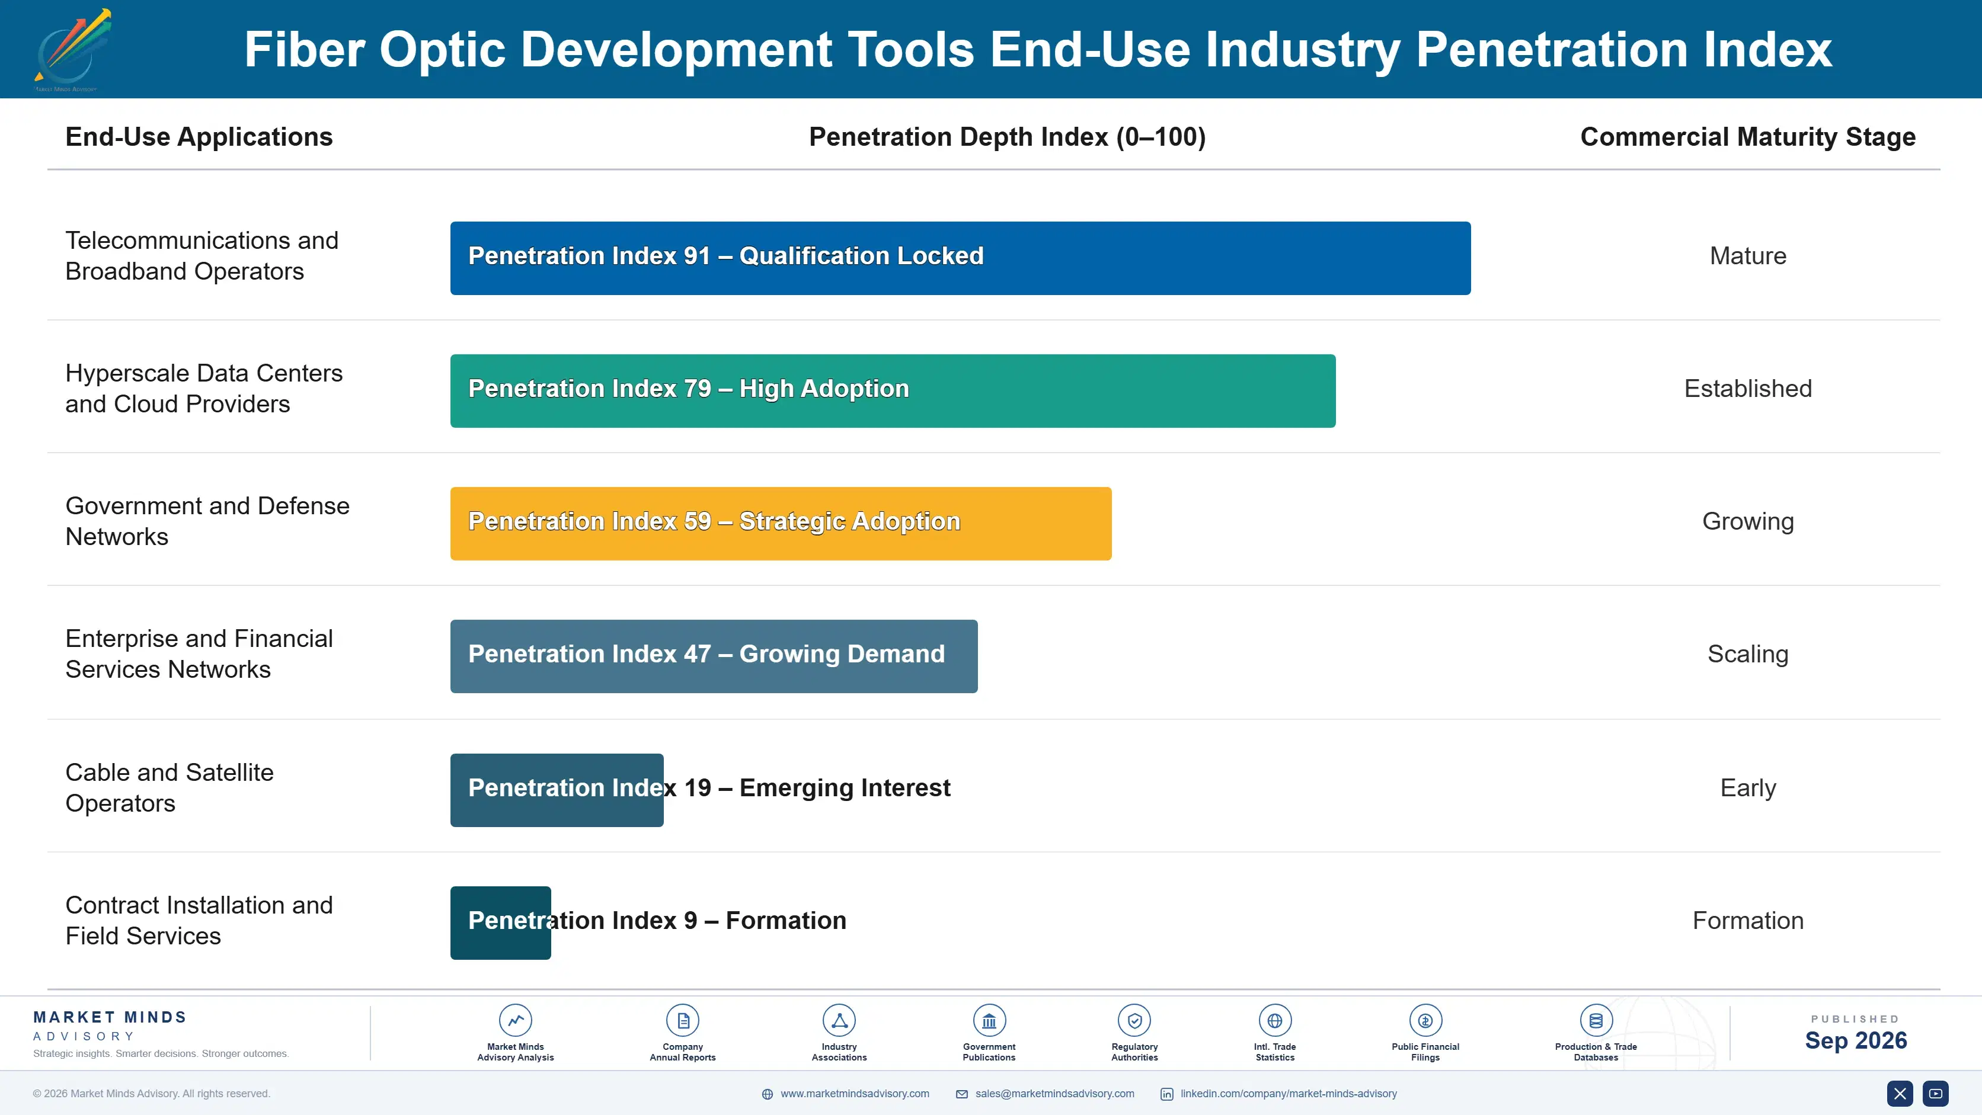This screenshot has width=1982, height=1115.
Task: Click 'Penetration Depth Index (0–100)' header
Action: click(x=1007, y=137)
